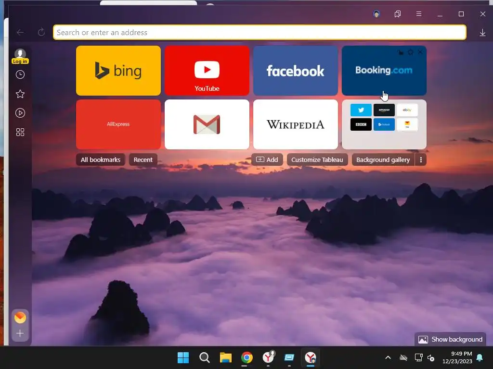Open Outlook icon in the folder tile
Viewport: 493px width, 369px height.
[384, 124]
